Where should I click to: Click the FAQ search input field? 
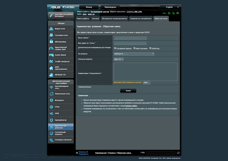pos(161,153)
